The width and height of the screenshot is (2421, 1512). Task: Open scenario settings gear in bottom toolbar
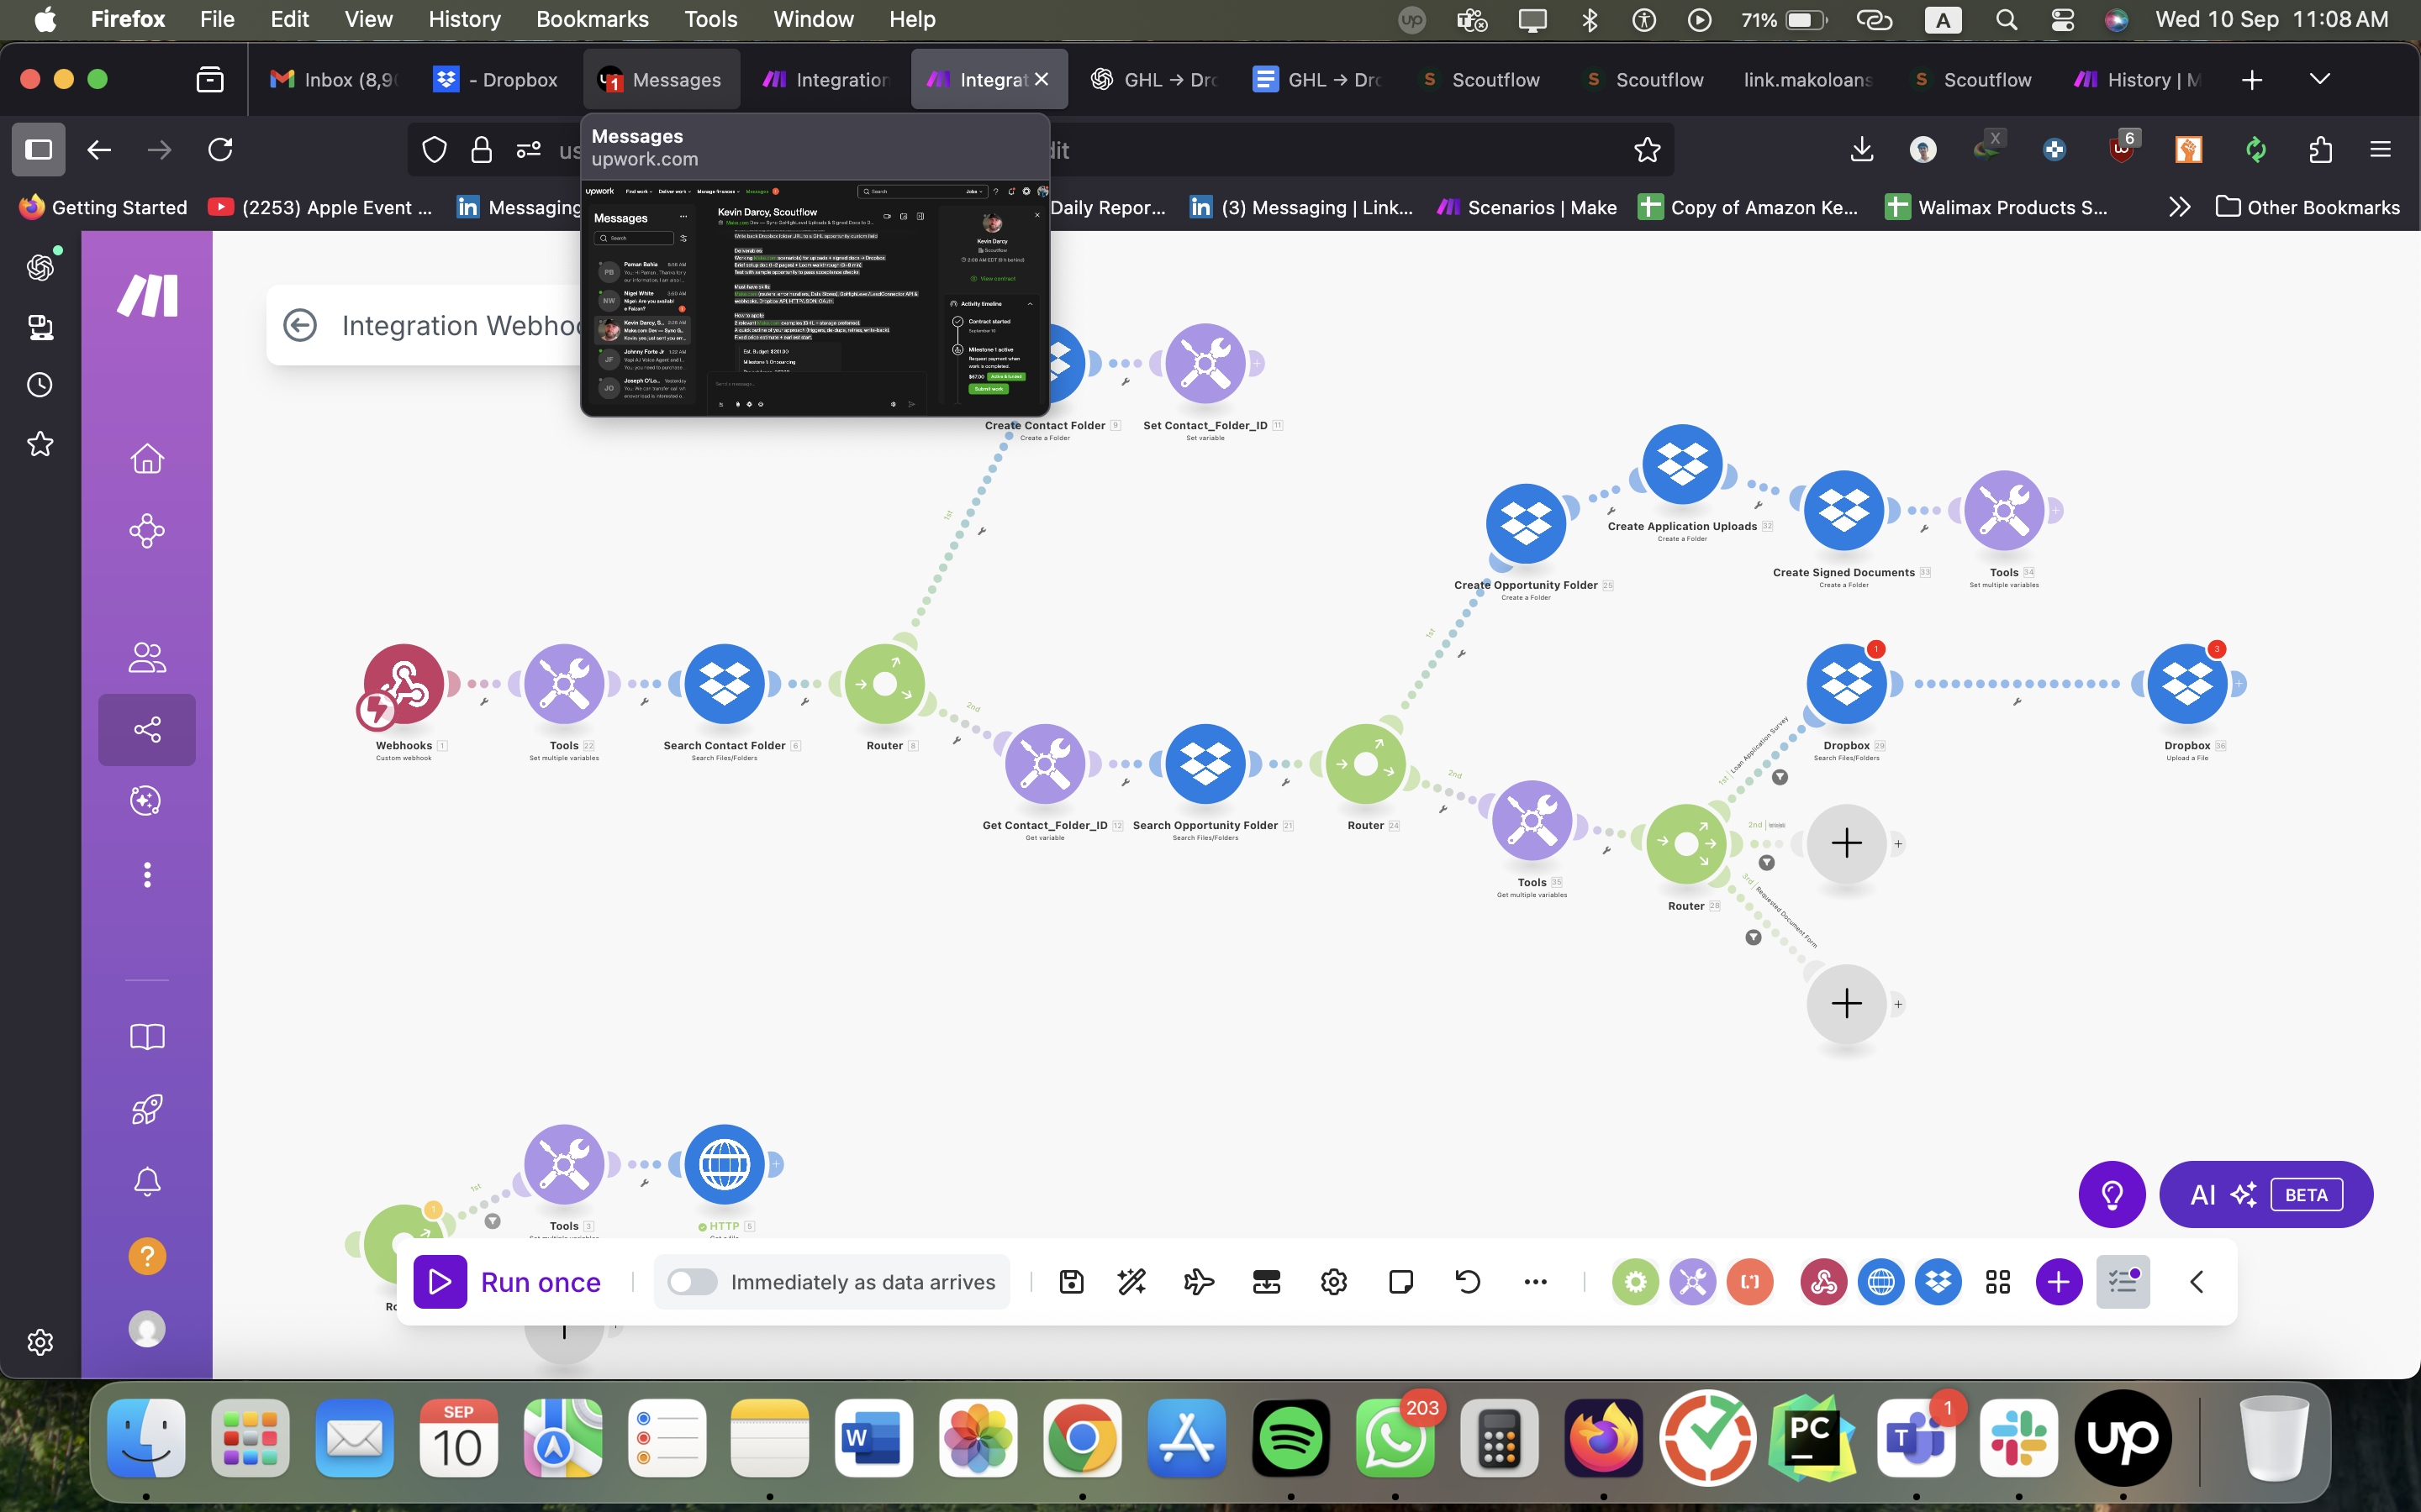(1333, 1281)
